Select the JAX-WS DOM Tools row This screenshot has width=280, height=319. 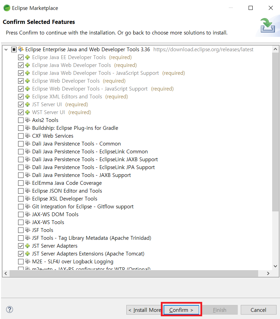pyautogui.click(x=55, y=214)
